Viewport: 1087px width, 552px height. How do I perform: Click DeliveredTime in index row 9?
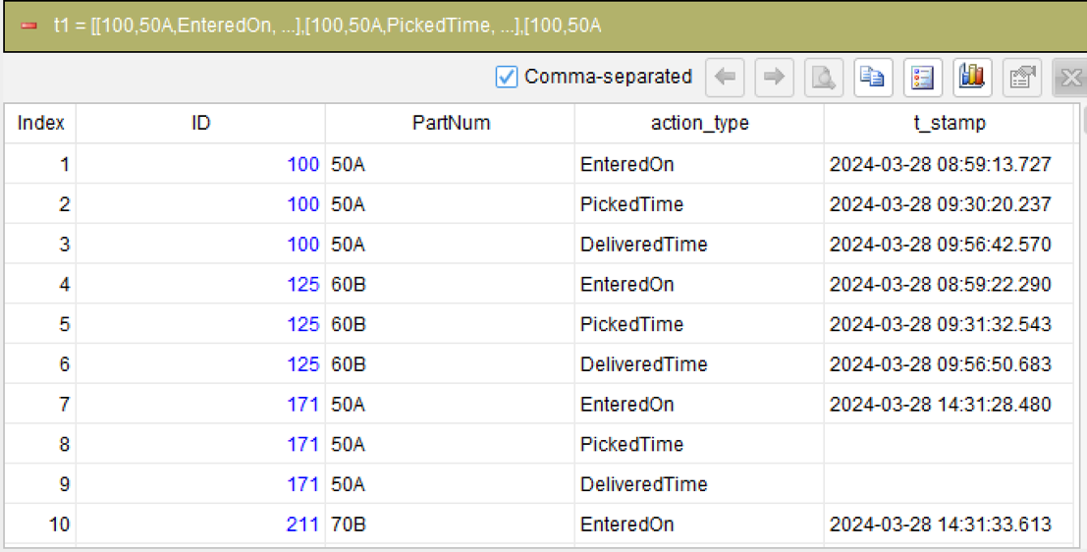tap(643, 484)
